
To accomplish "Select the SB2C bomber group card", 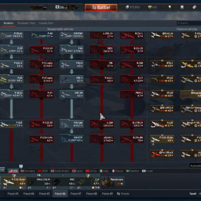I will pyautogui.click(x=102, y=50).
